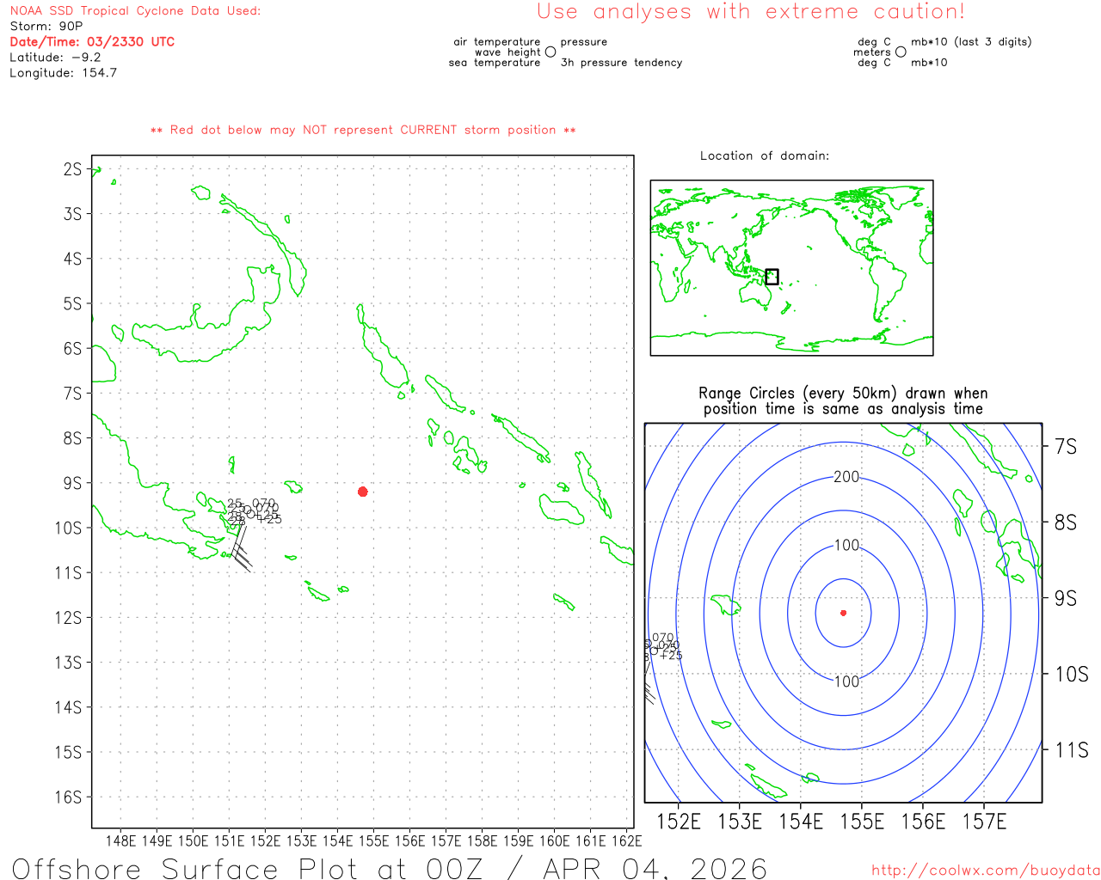Click the red center dot inside range circles
The image size is (1101, 880).
click(843, 613)
